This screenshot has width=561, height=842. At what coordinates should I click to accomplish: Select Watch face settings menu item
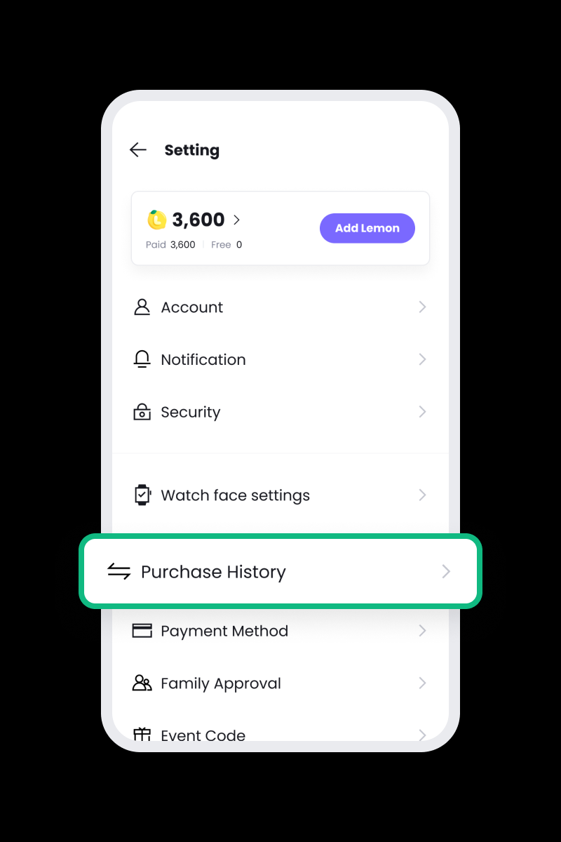coord(280,495)
